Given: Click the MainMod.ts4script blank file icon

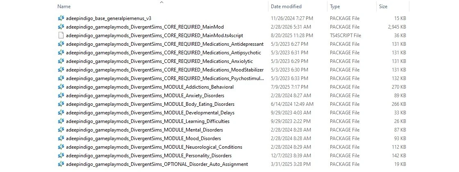Looking at the screenshot, I should (x=61, y=36).
